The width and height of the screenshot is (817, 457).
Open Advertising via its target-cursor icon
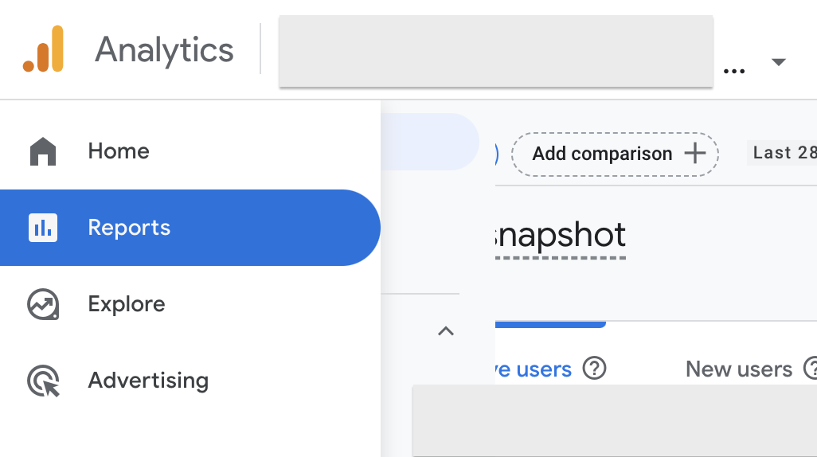pyautogui.click(x=43, y=381)
